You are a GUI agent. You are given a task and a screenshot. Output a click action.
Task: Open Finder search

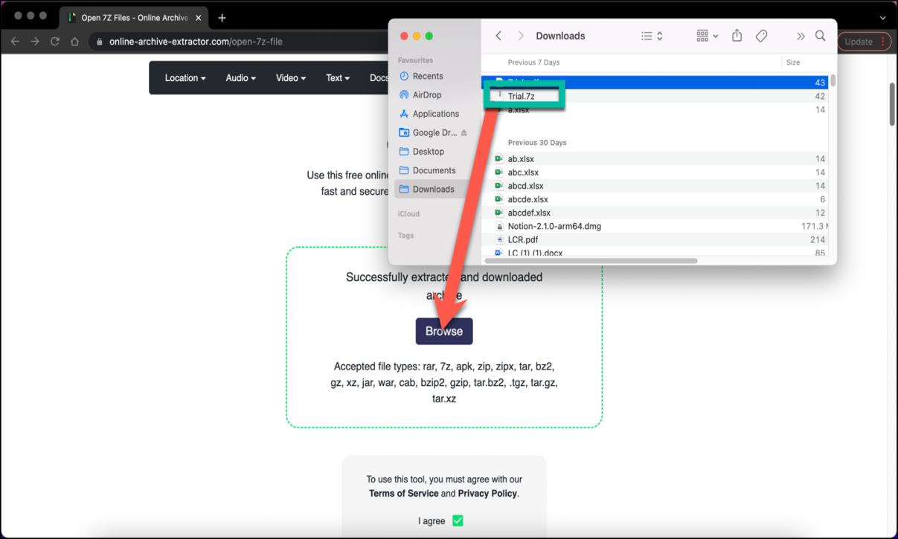(x=820, y=36)
